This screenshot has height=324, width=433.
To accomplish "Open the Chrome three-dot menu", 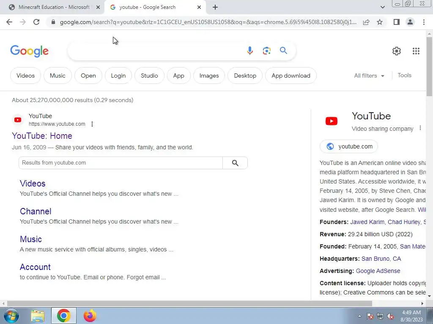I will [x=424, y=22].
